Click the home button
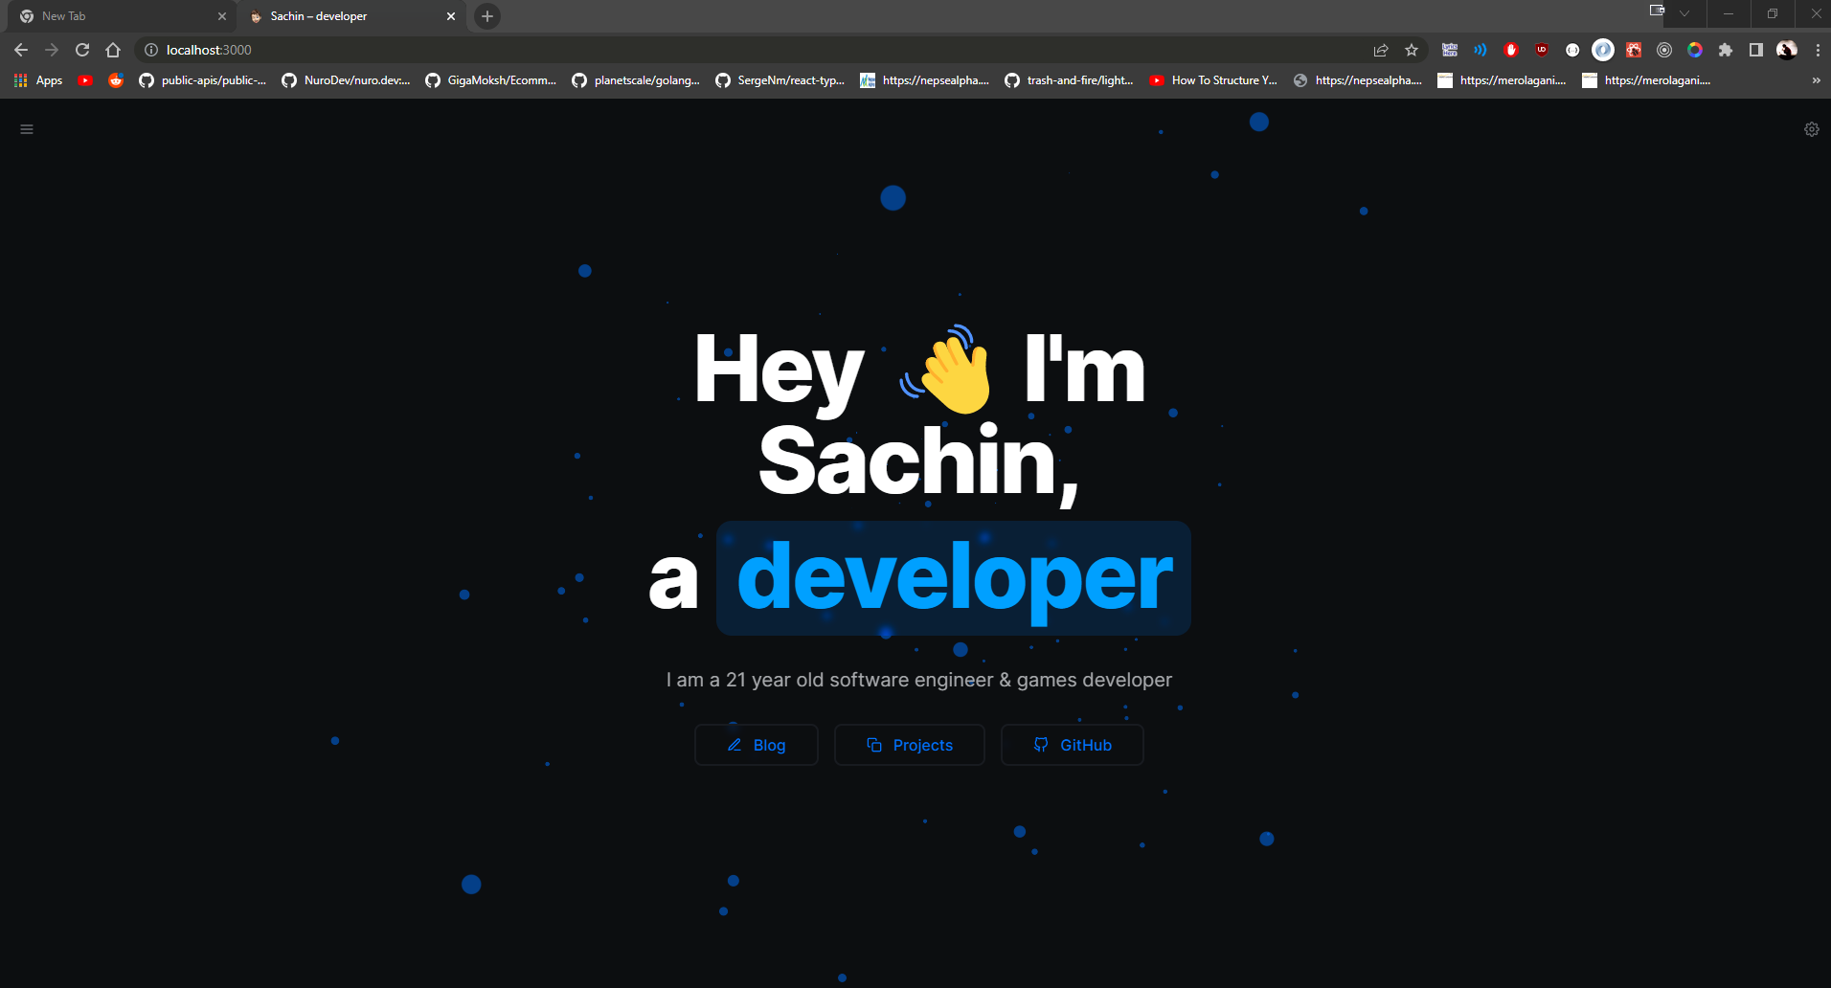 pyautogui.click(x=113, y=49)
